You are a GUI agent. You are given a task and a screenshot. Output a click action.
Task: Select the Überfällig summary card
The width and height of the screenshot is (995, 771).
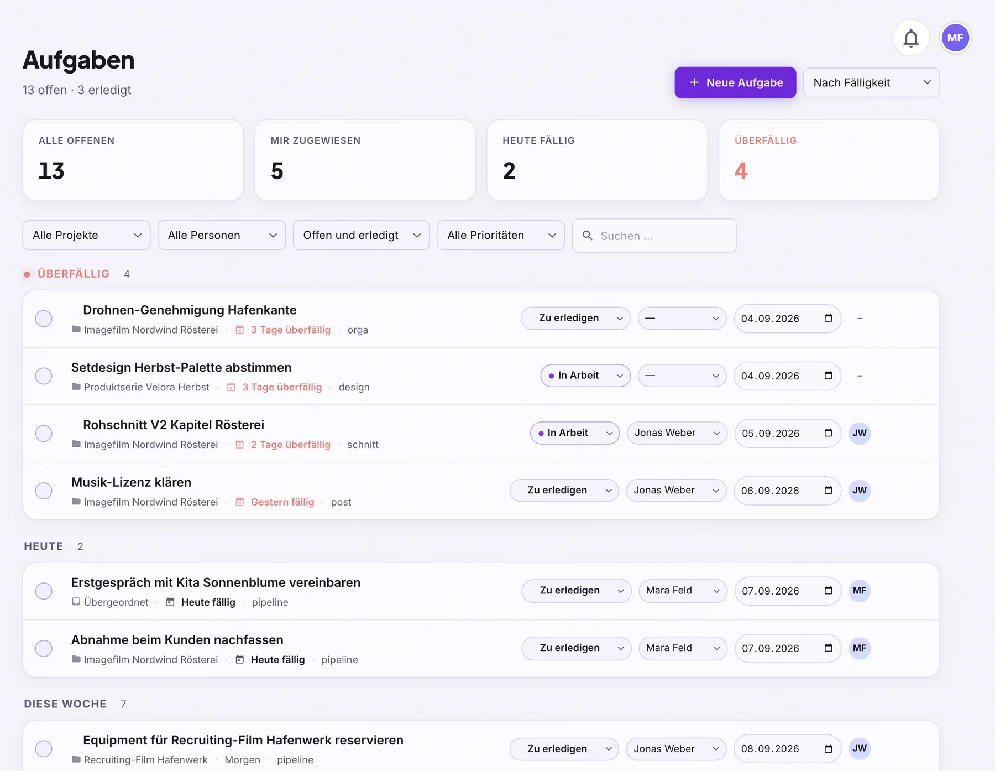point(829,160)
